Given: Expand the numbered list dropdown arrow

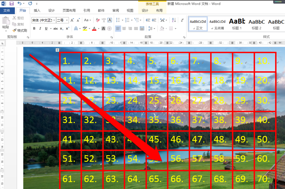Looking at the screenshot, I should 132,20.
